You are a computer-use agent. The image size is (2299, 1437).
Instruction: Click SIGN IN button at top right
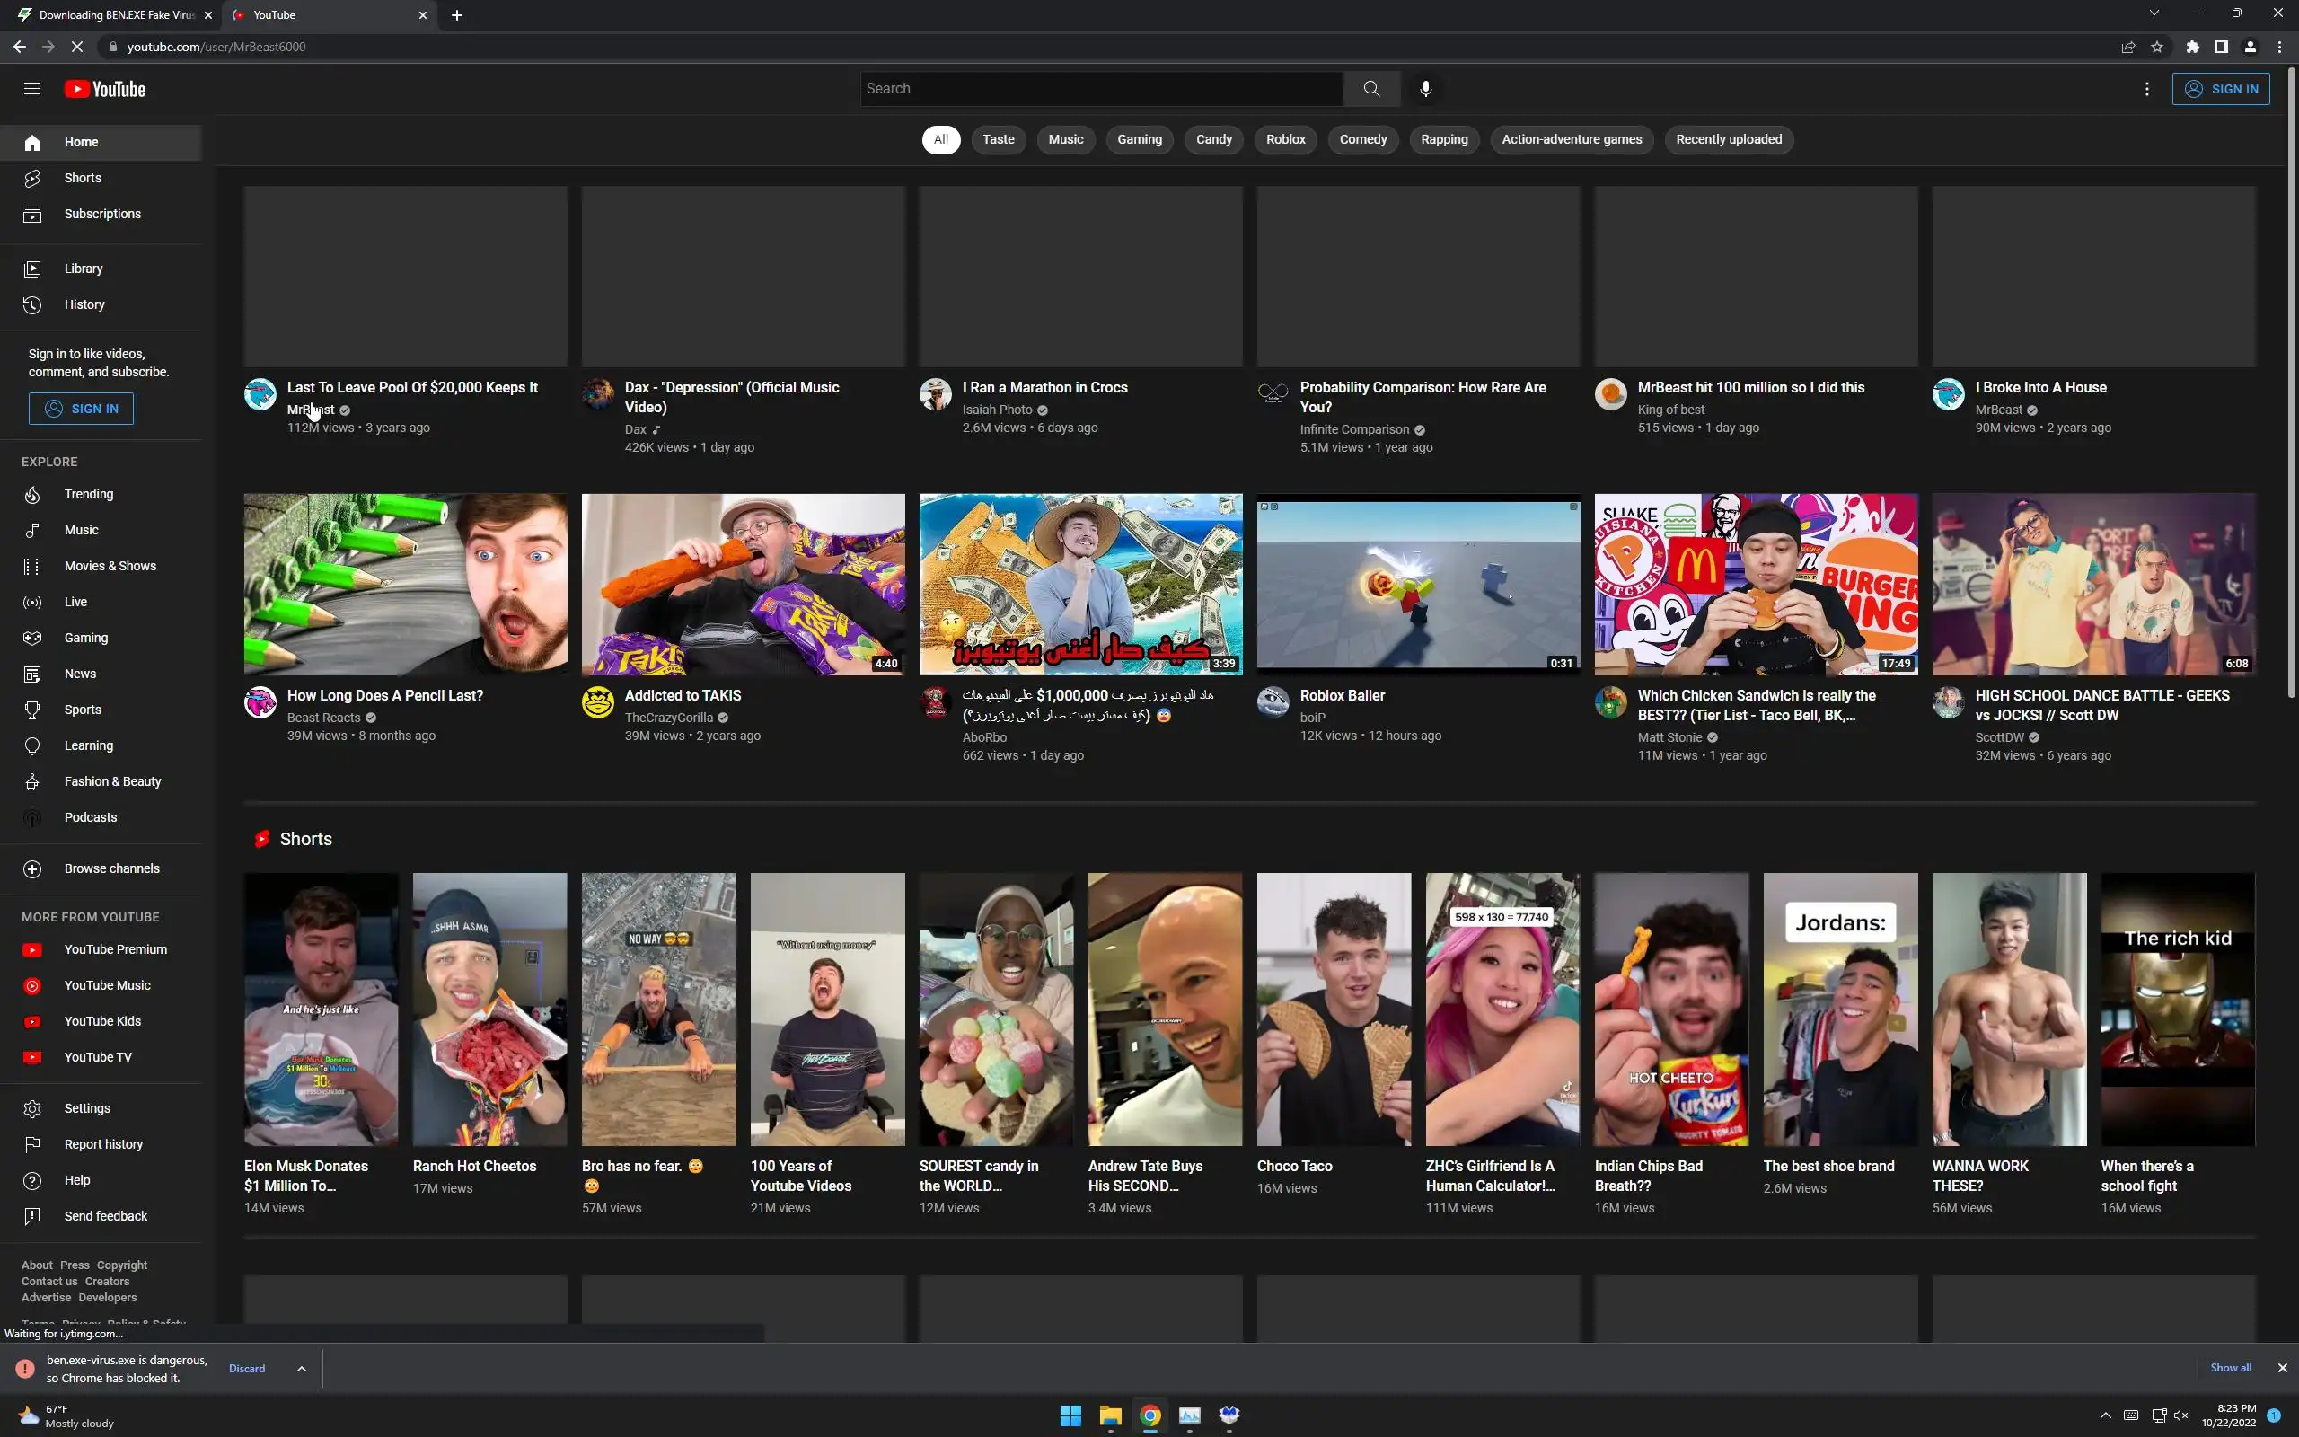[x=2220, y=88]
